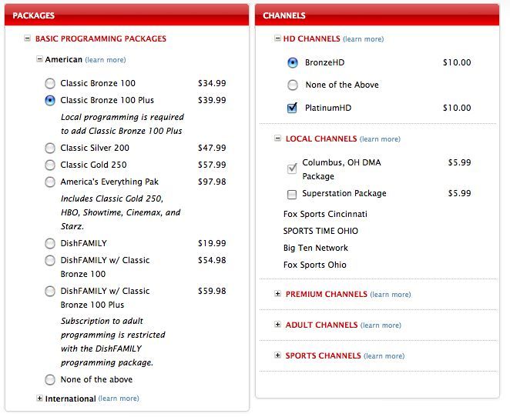Click the PREMIUM CHANNELS heading
The width and height of the screenshot is (510, 417).
(326, 294)
